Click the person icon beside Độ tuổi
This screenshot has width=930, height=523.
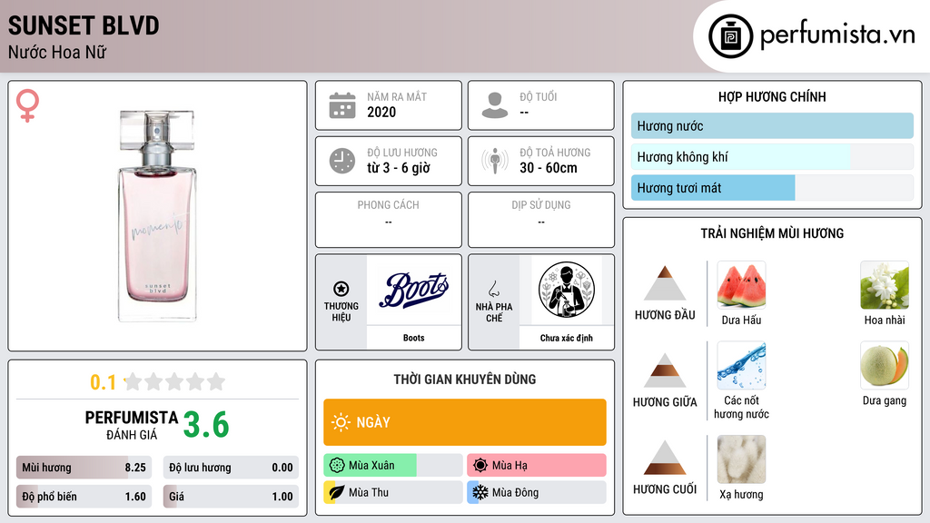(495, 105)
